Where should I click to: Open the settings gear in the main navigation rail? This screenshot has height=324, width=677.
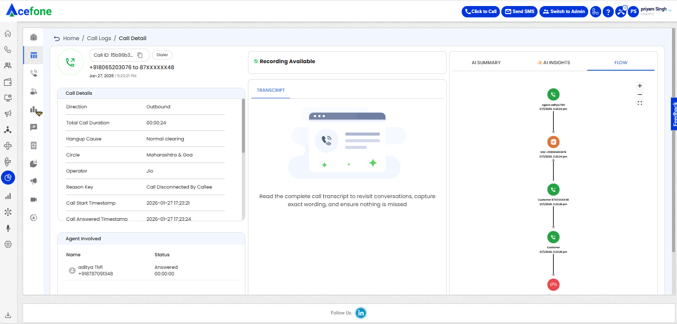[8, 244]
